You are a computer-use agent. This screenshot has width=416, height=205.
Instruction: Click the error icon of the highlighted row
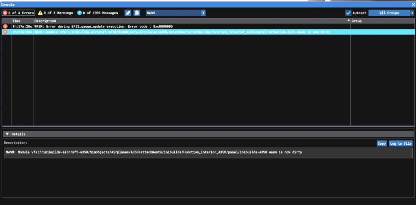[5, 32]
